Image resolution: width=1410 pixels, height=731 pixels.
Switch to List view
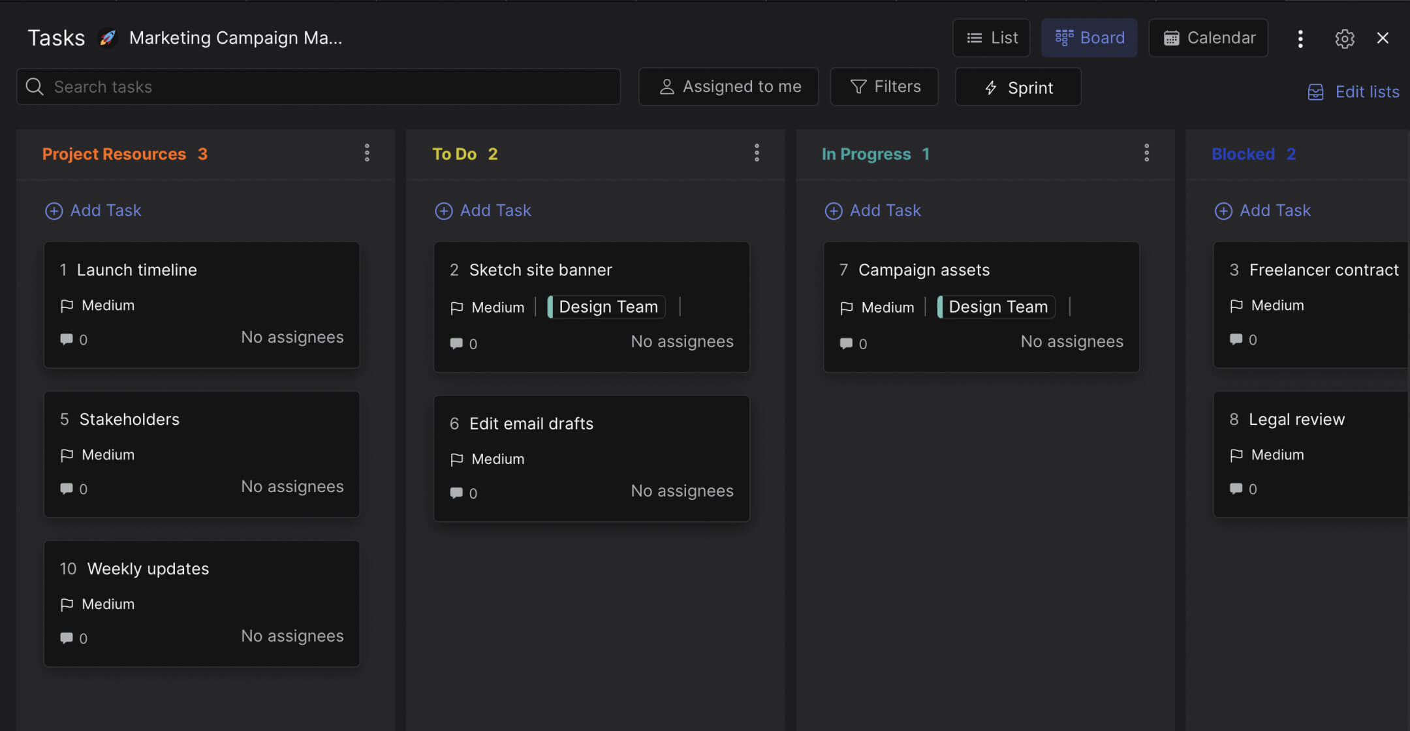tap(991, 37)
